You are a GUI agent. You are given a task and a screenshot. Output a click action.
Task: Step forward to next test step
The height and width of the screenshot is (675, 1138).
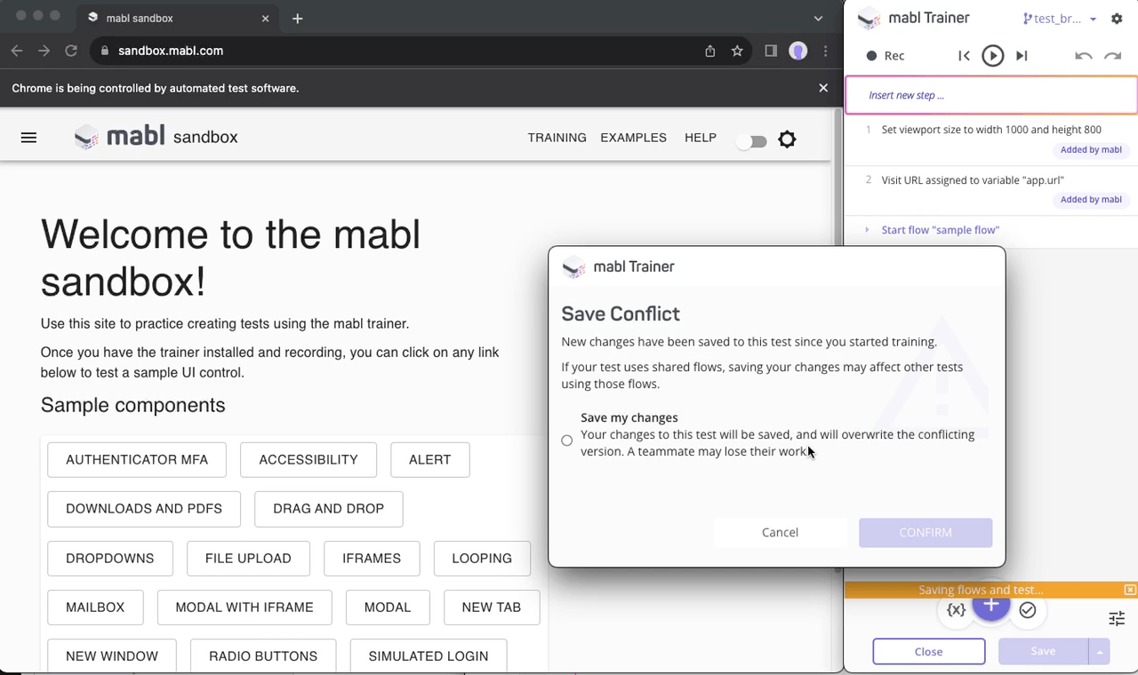pos(1022,56)
